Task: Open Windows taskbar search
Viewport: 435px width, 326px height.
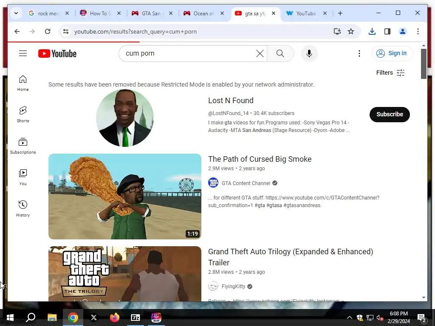Action: [x=31, y=318]
